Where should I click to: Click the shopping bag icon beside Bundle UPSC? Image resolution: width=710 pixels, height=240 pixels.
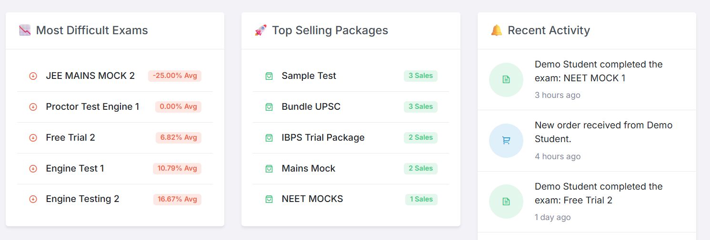tap(269, 107)
